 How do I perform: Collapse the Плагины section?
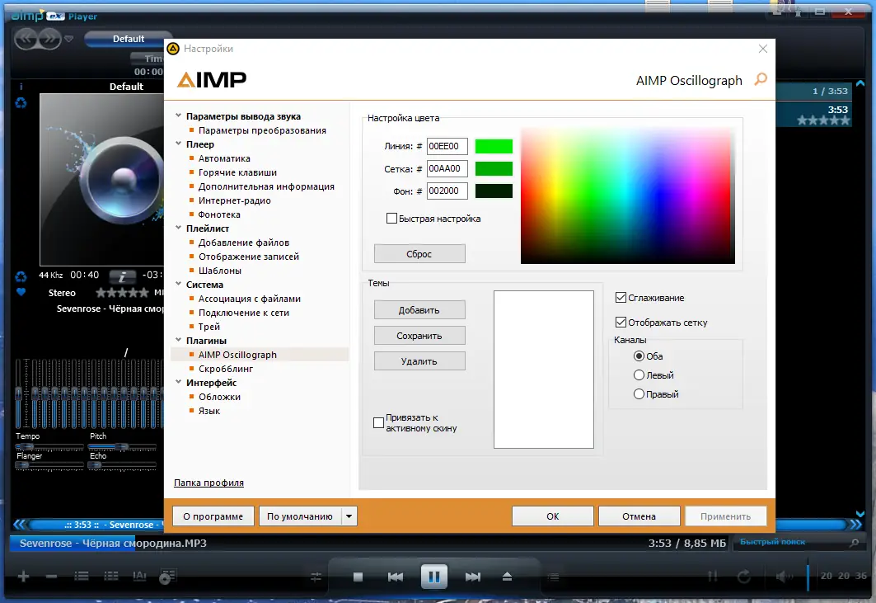pos(176,340)
